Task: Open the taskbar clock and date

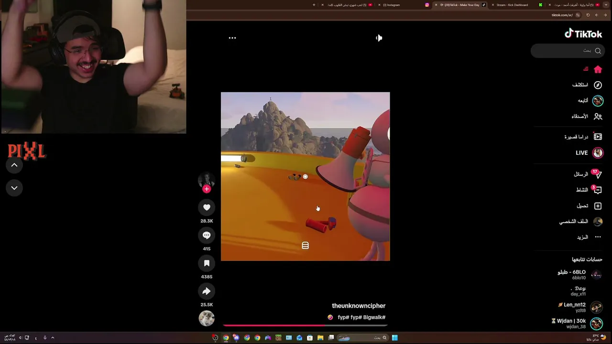Action: (x=10, y=338)
